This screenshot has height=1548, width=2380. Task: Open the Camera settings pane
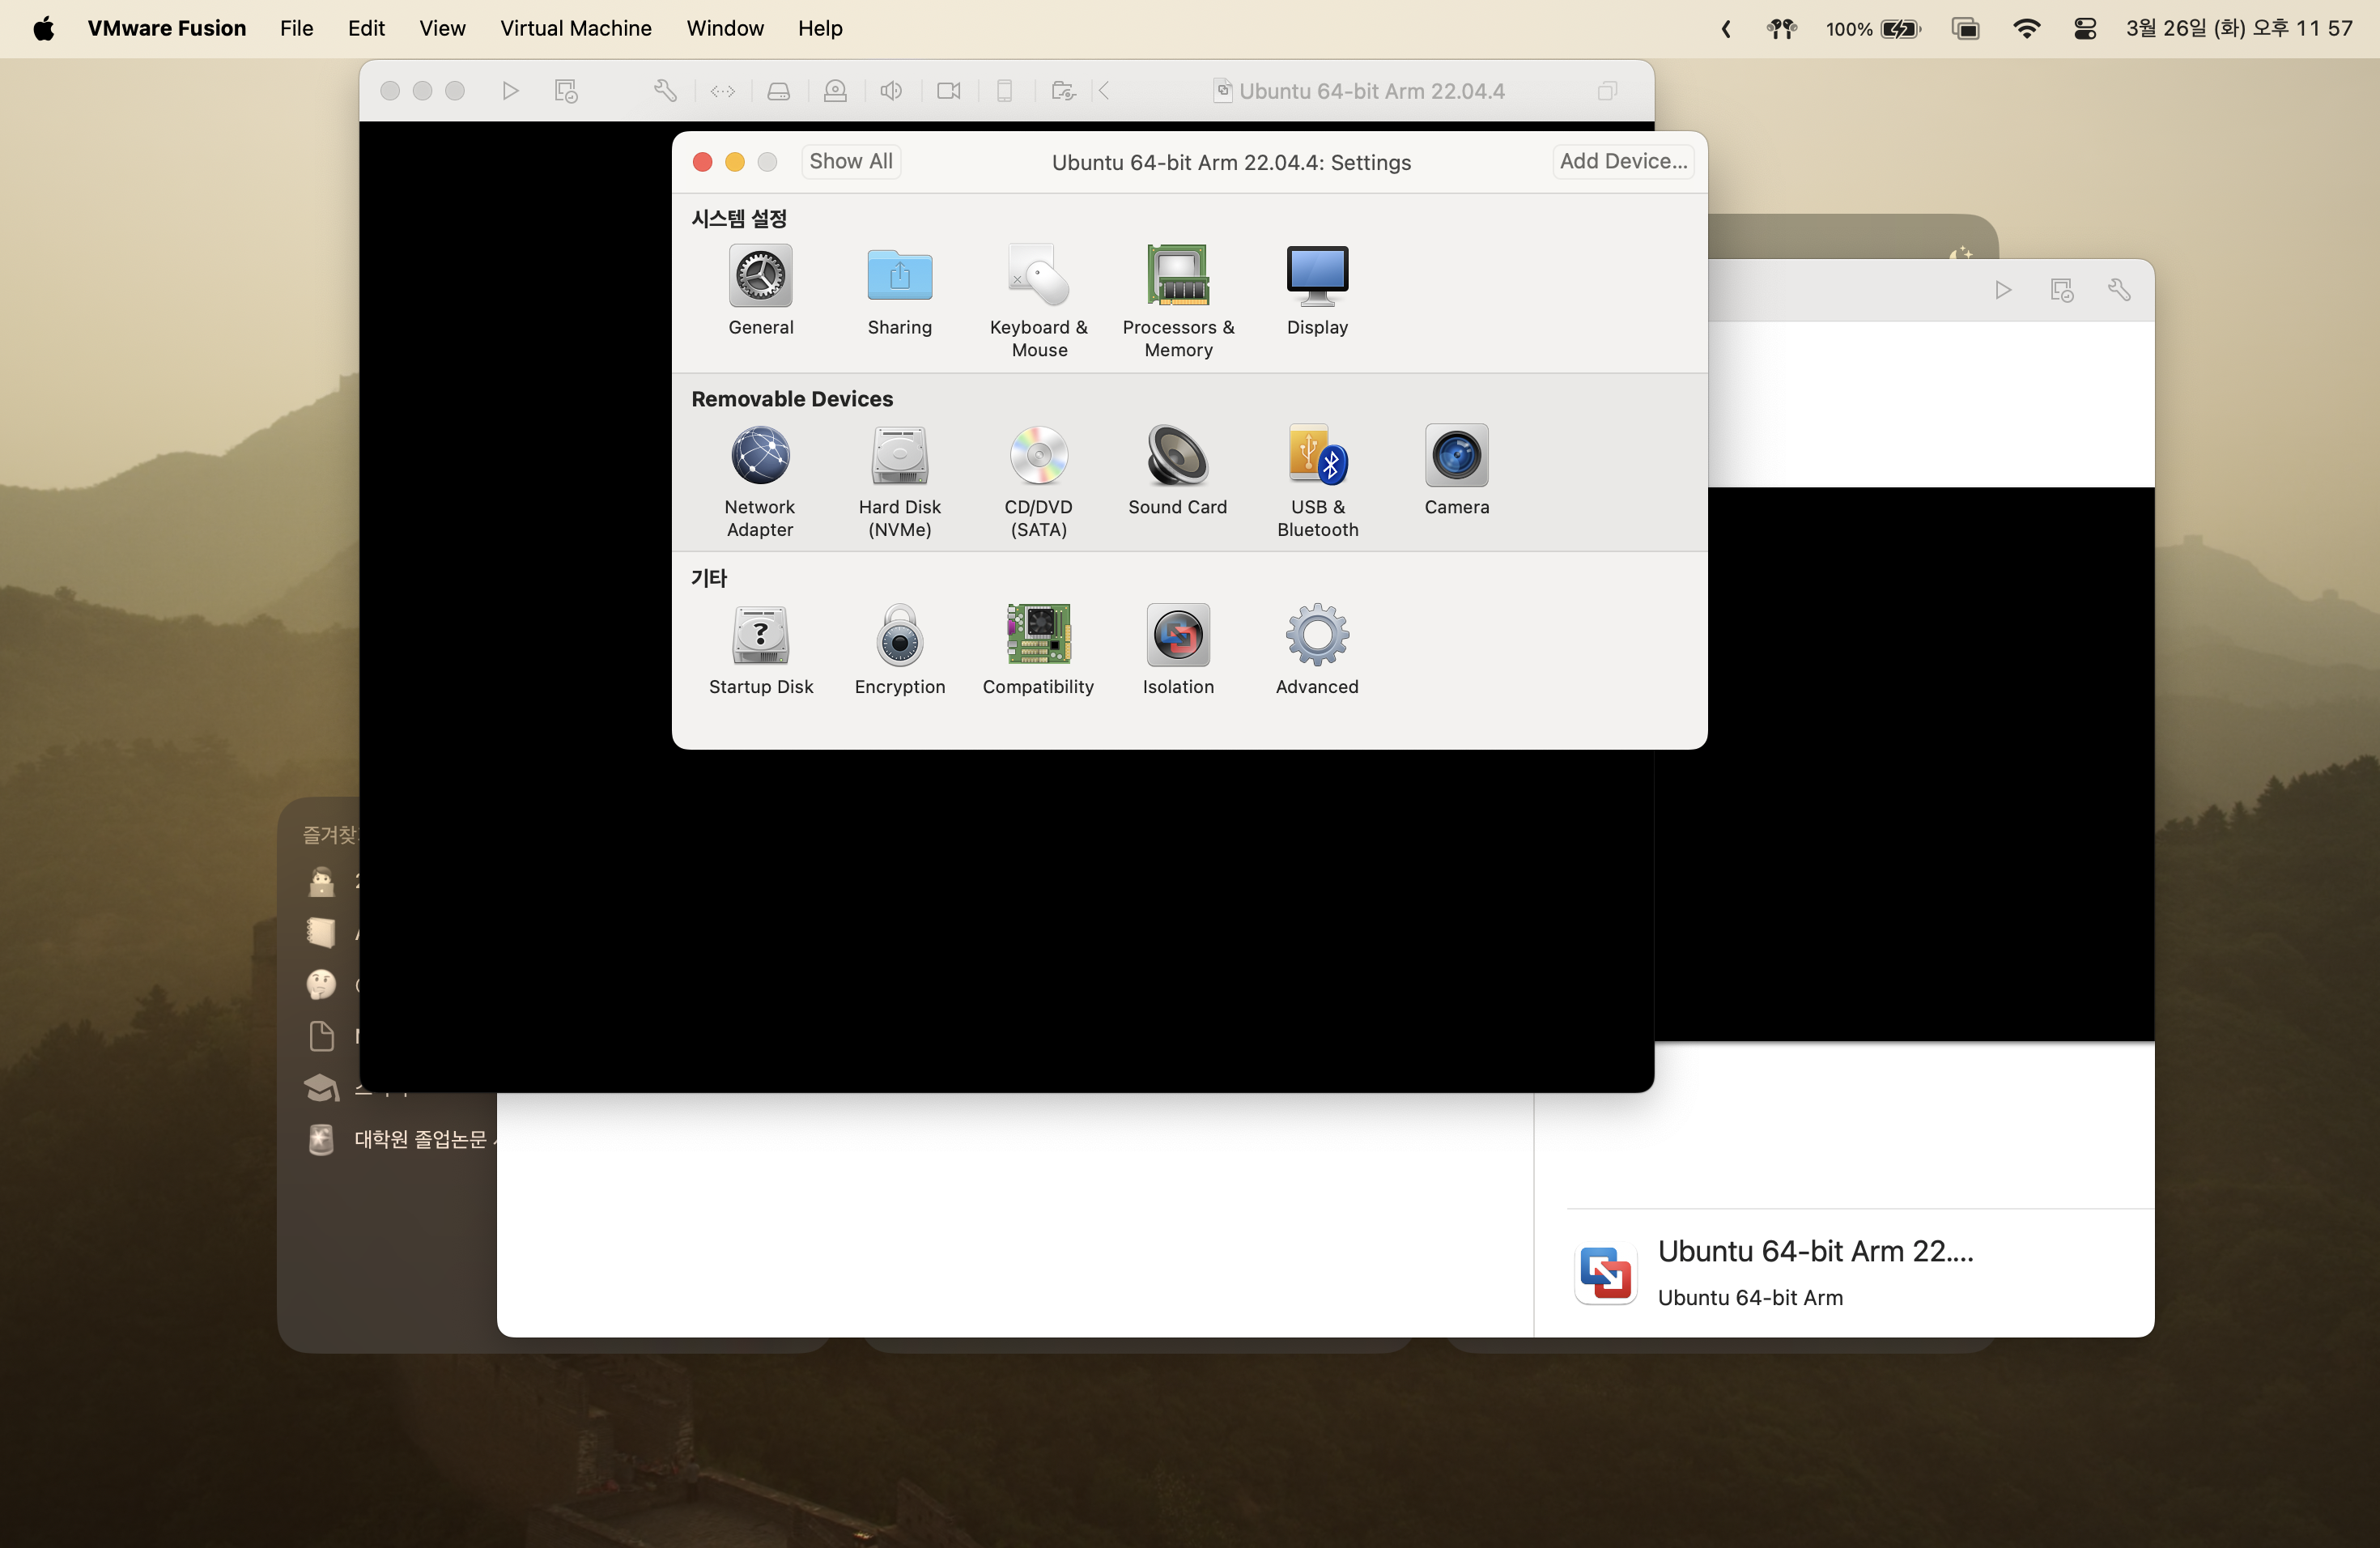tap(1456, 470)
